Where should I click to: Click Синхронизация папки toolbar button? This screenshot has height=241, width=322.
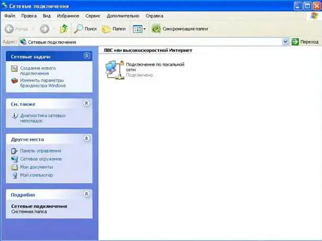click(x=180, y=29)
